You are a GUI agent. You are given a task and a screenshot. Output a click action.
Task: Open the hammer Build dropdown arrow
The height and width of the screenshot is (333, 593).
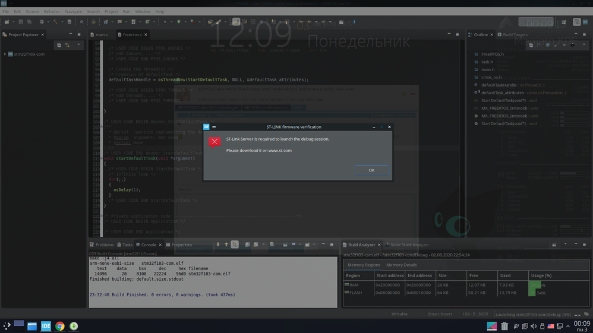[x=62, y=22]
